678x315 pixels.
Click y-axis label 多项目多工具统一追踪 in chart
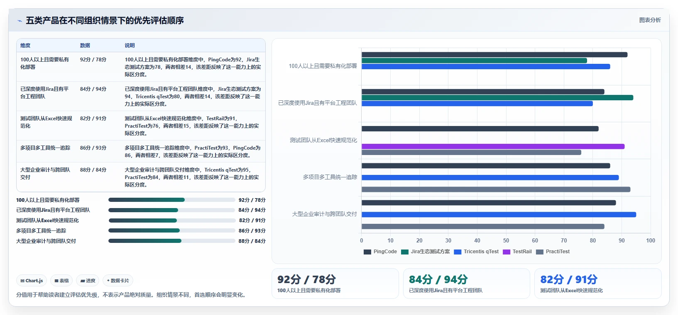(x=330, y=177)
